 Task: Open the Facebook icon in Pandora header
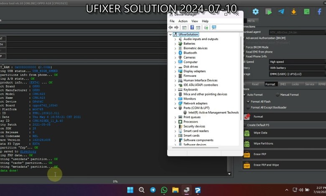coord(319,11)
